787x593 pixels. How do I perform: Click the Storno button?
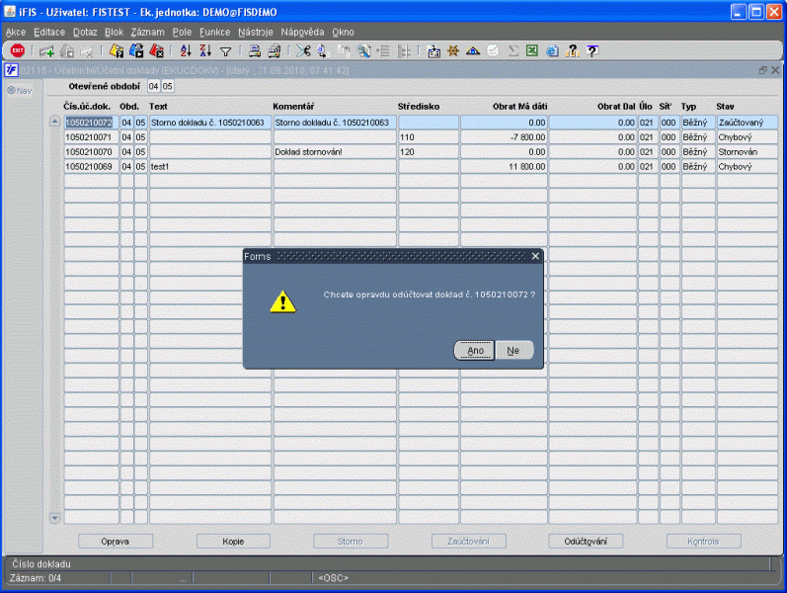pyautogui.click(x=351, y=542)
